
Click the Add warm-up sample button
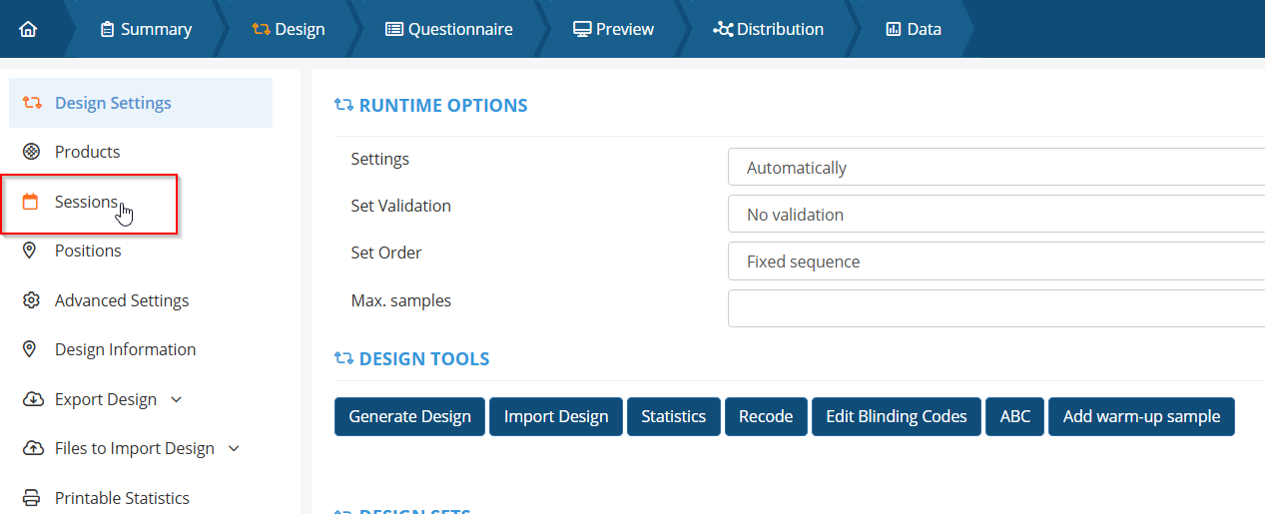1141,416
